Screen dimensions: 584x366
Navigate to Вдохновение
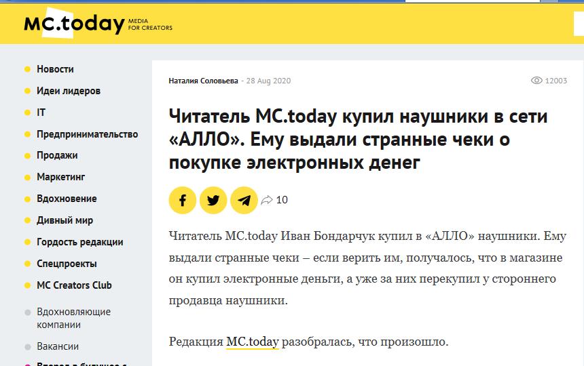click(x=67, y=199)
